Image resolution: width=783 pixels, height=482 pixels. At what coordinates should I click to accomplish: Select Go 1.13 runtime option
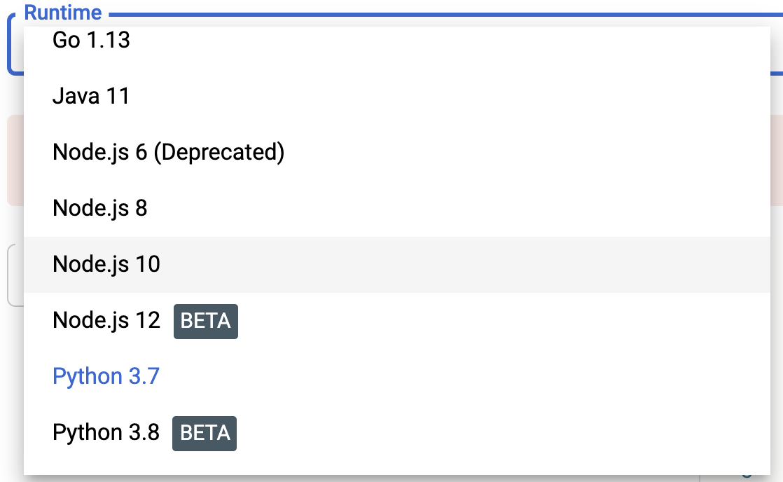point(397,40)
